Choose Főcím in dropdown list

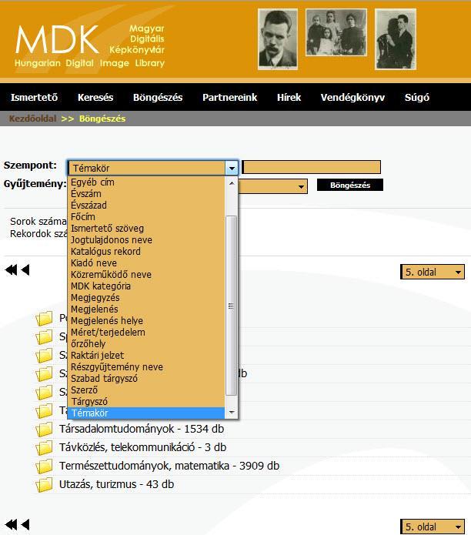(x=146, y=217)
